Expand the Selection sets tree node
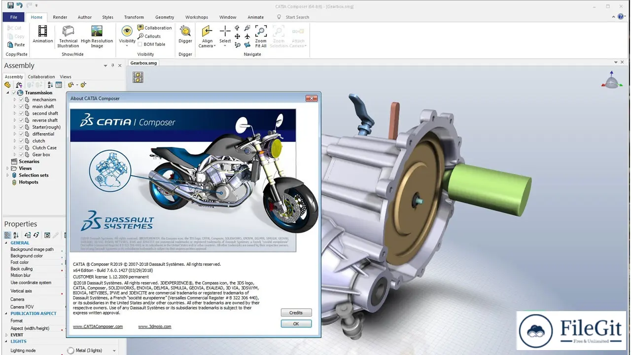The width and height of the screenshot is (631, 355). pyautogui.click(x=7, y=175)
